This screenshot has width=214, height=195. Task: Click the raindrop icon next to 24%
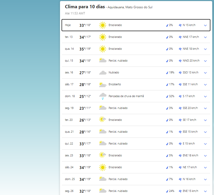[x=167, y=191]
